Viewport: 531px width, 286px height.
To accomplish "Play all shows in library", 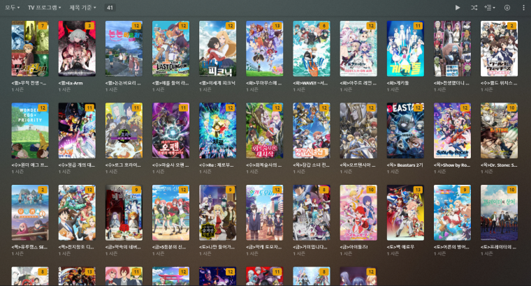I will [458, 8].
